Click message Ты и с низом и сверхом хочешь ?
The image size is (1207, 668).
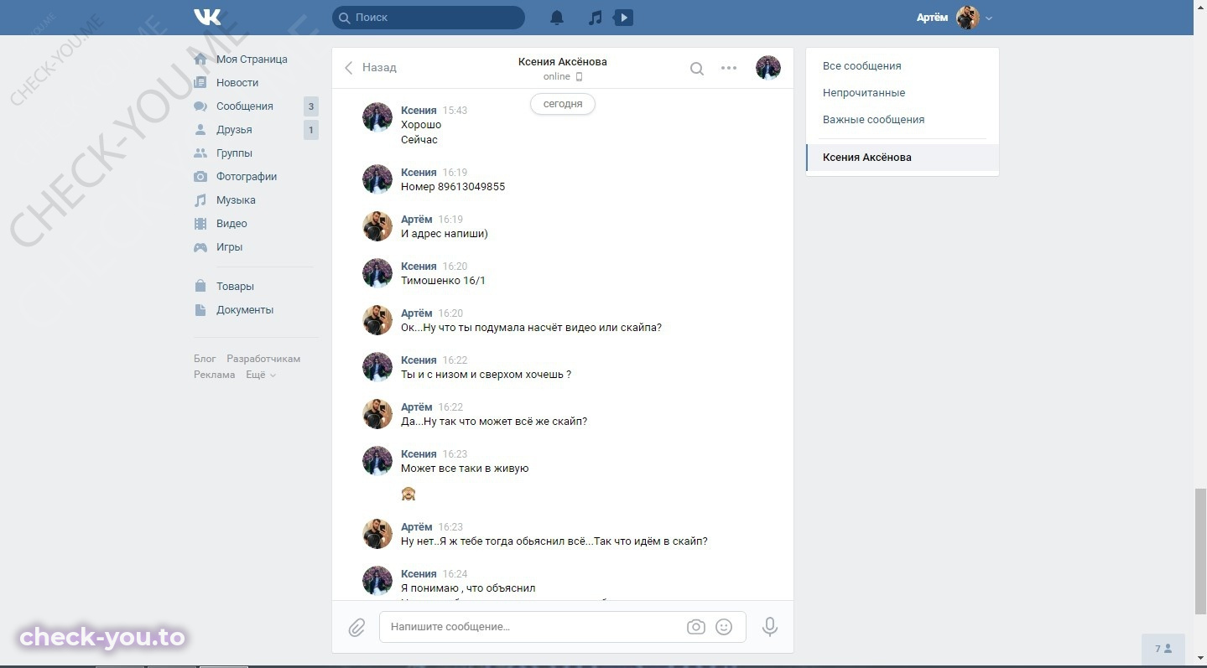(486, 375)
